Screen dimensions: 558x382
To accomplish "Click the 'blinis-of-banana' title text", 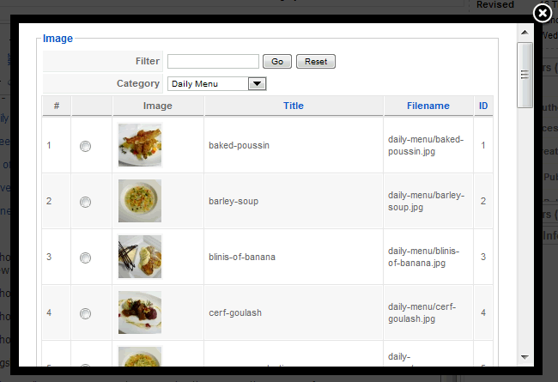I will [242, 257].
